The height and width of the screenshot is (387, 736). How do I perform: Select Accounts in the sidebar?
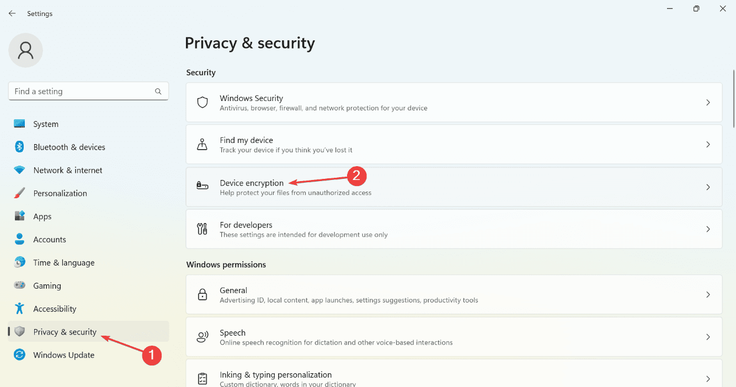50,240
